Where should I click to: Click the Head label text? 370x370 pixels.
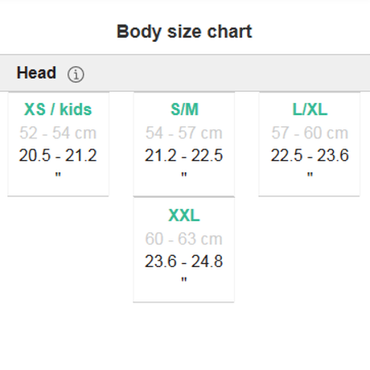[36, 73]
